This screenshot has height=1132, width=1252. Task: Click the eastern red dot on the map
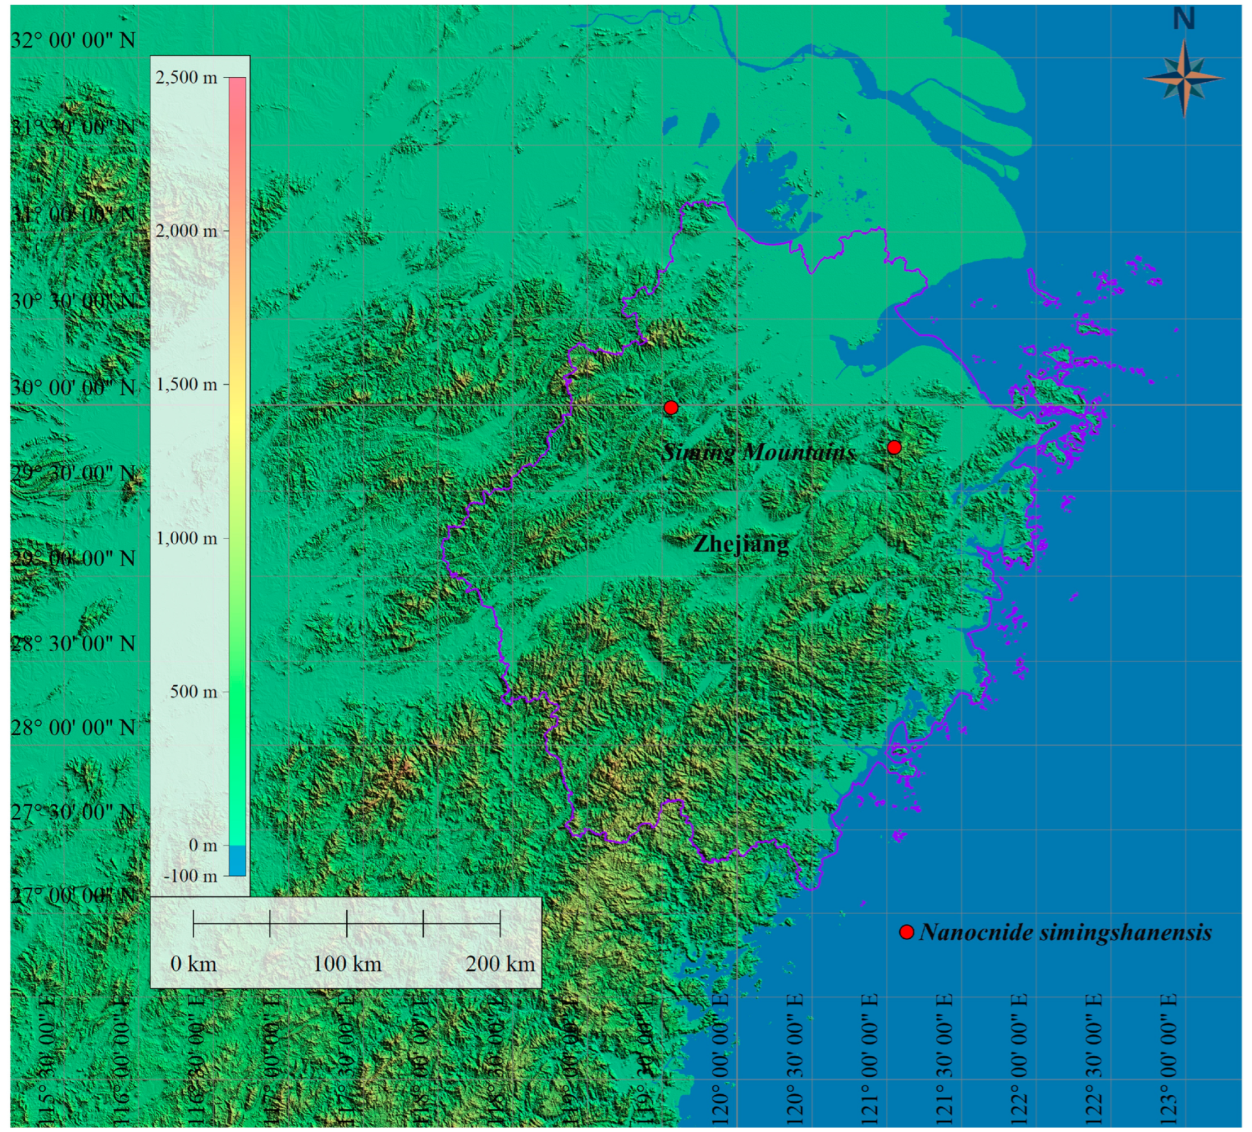pos(894,447)
